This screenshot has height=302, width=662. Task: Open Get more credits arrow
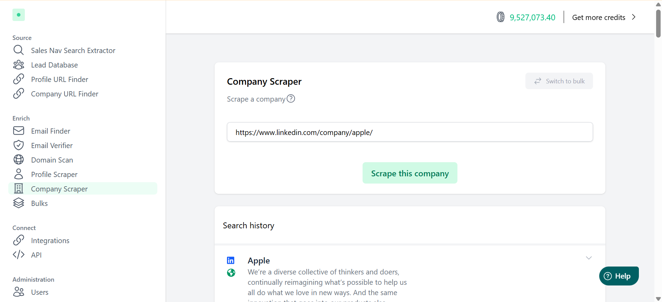[x=633, y=17]
